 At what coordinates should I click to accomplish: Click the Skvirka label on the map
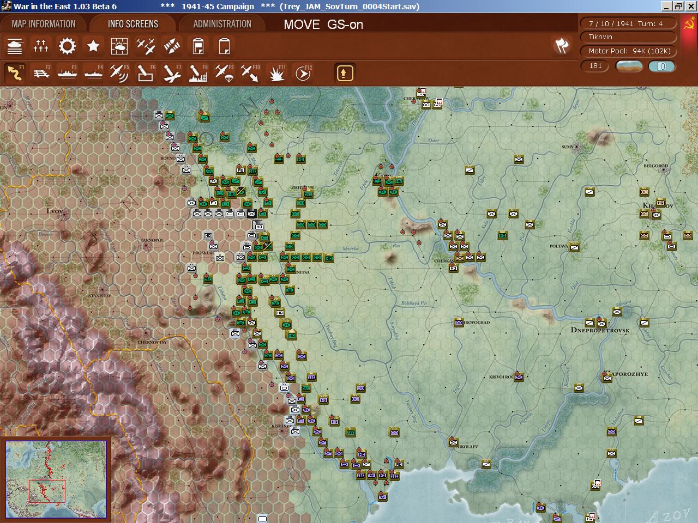pyautogui.click(x=350, y=249)
